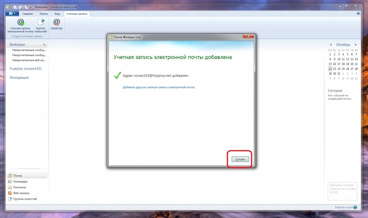368x218 pixels.
Task: Open Контакты in the bottom sidebar
Action: click(19, 187)
